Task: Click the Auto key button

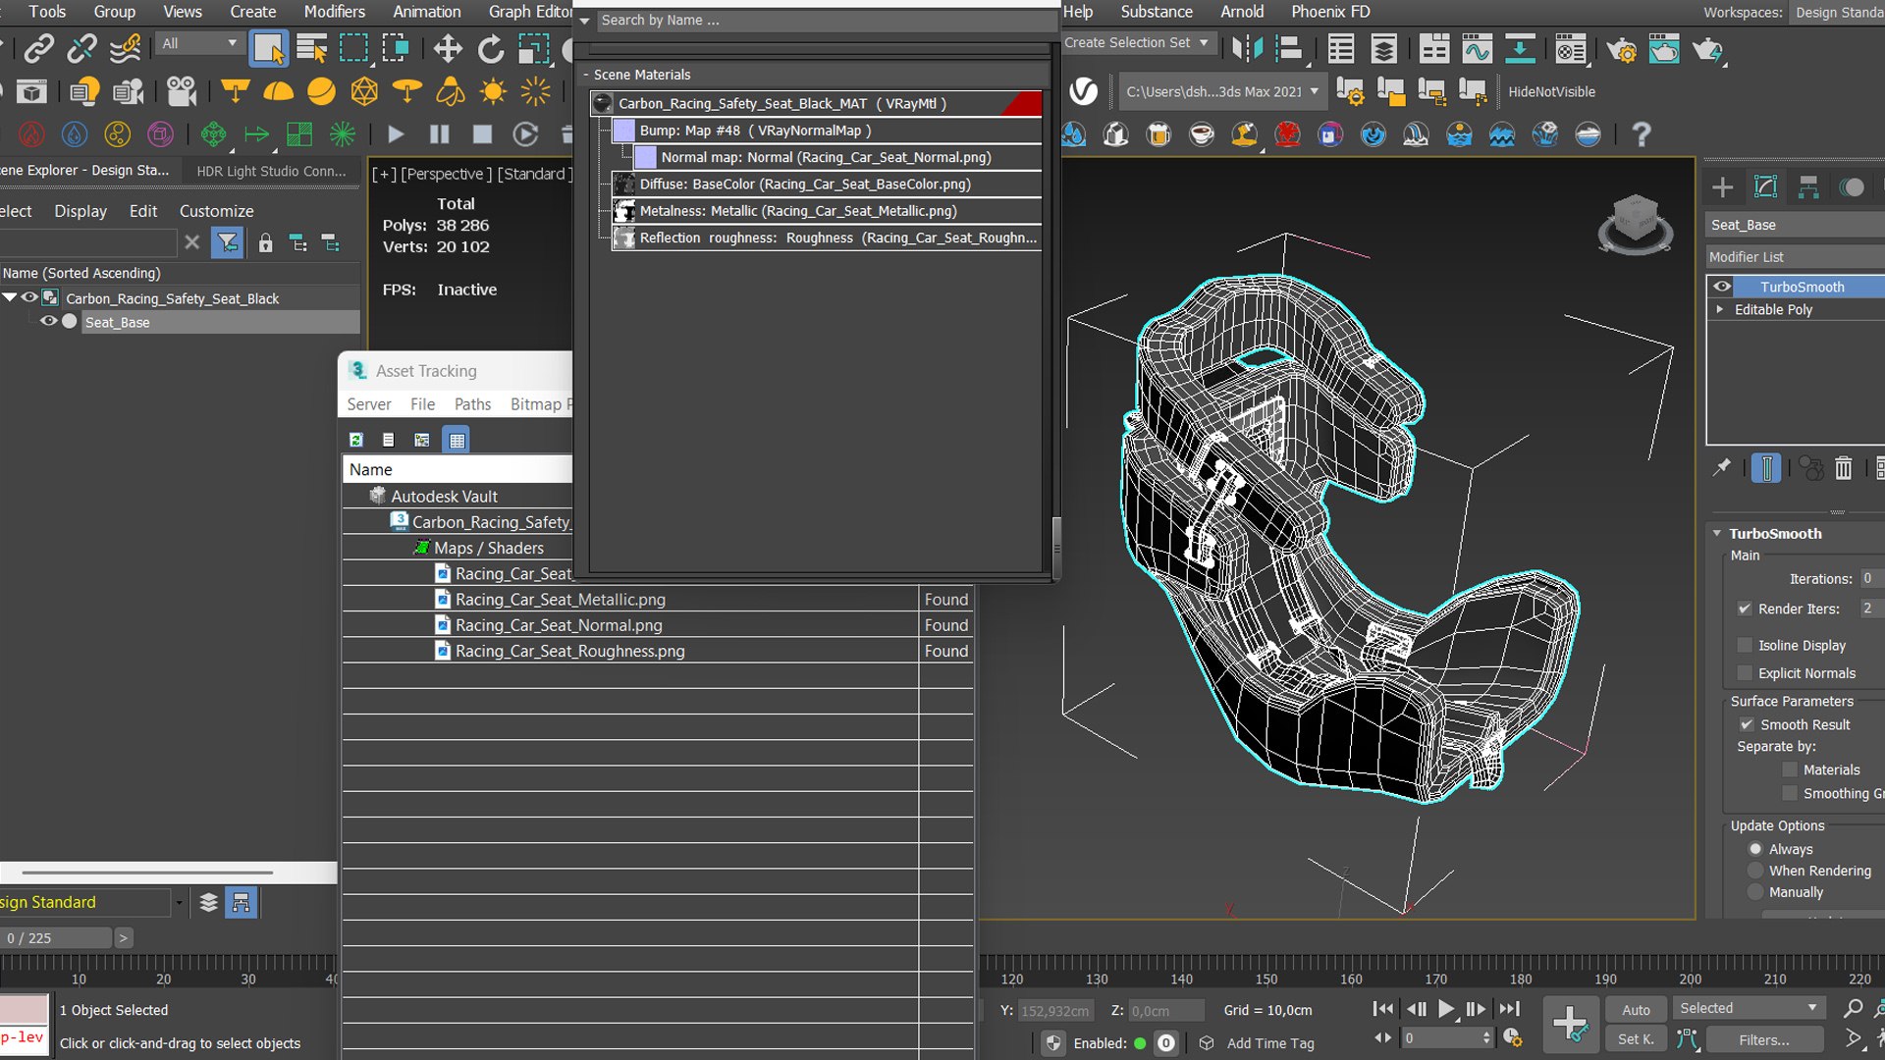Action: click(x=1636, y=1009)
